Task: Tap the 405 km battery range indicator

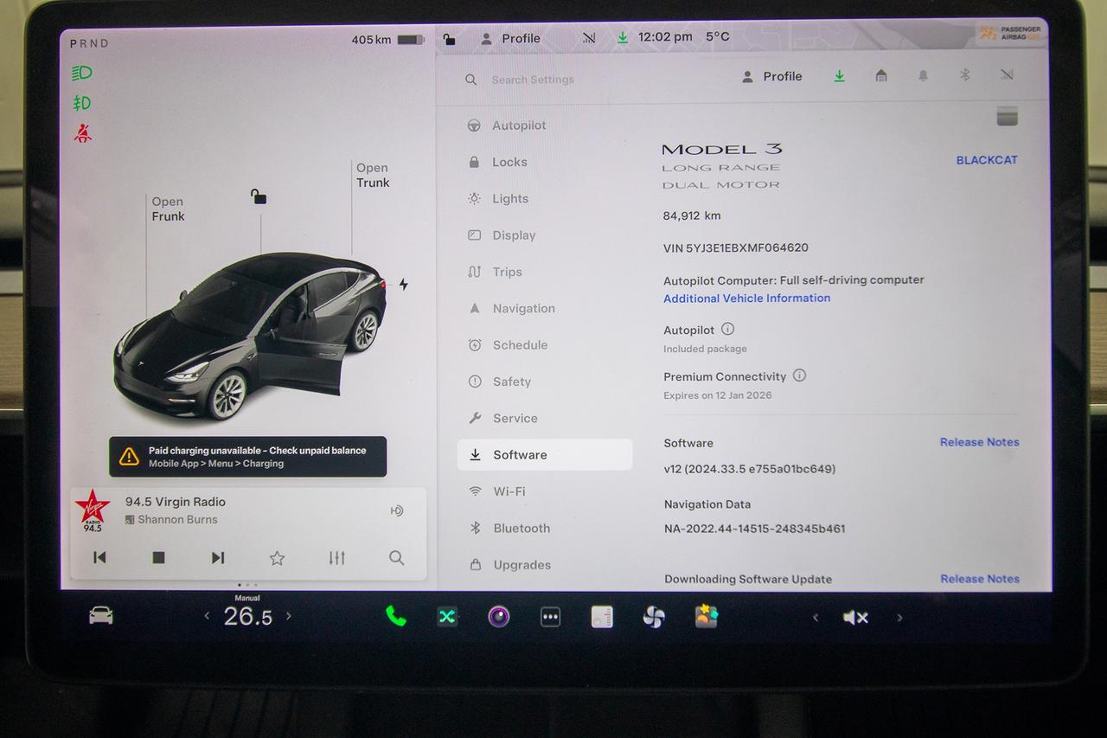Action: tap(387, 40)
